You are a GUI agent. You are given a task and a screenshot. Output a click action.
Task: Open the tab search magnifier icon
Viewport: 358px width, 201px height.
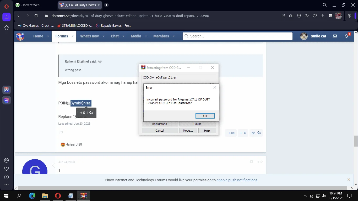click(324, 5)
